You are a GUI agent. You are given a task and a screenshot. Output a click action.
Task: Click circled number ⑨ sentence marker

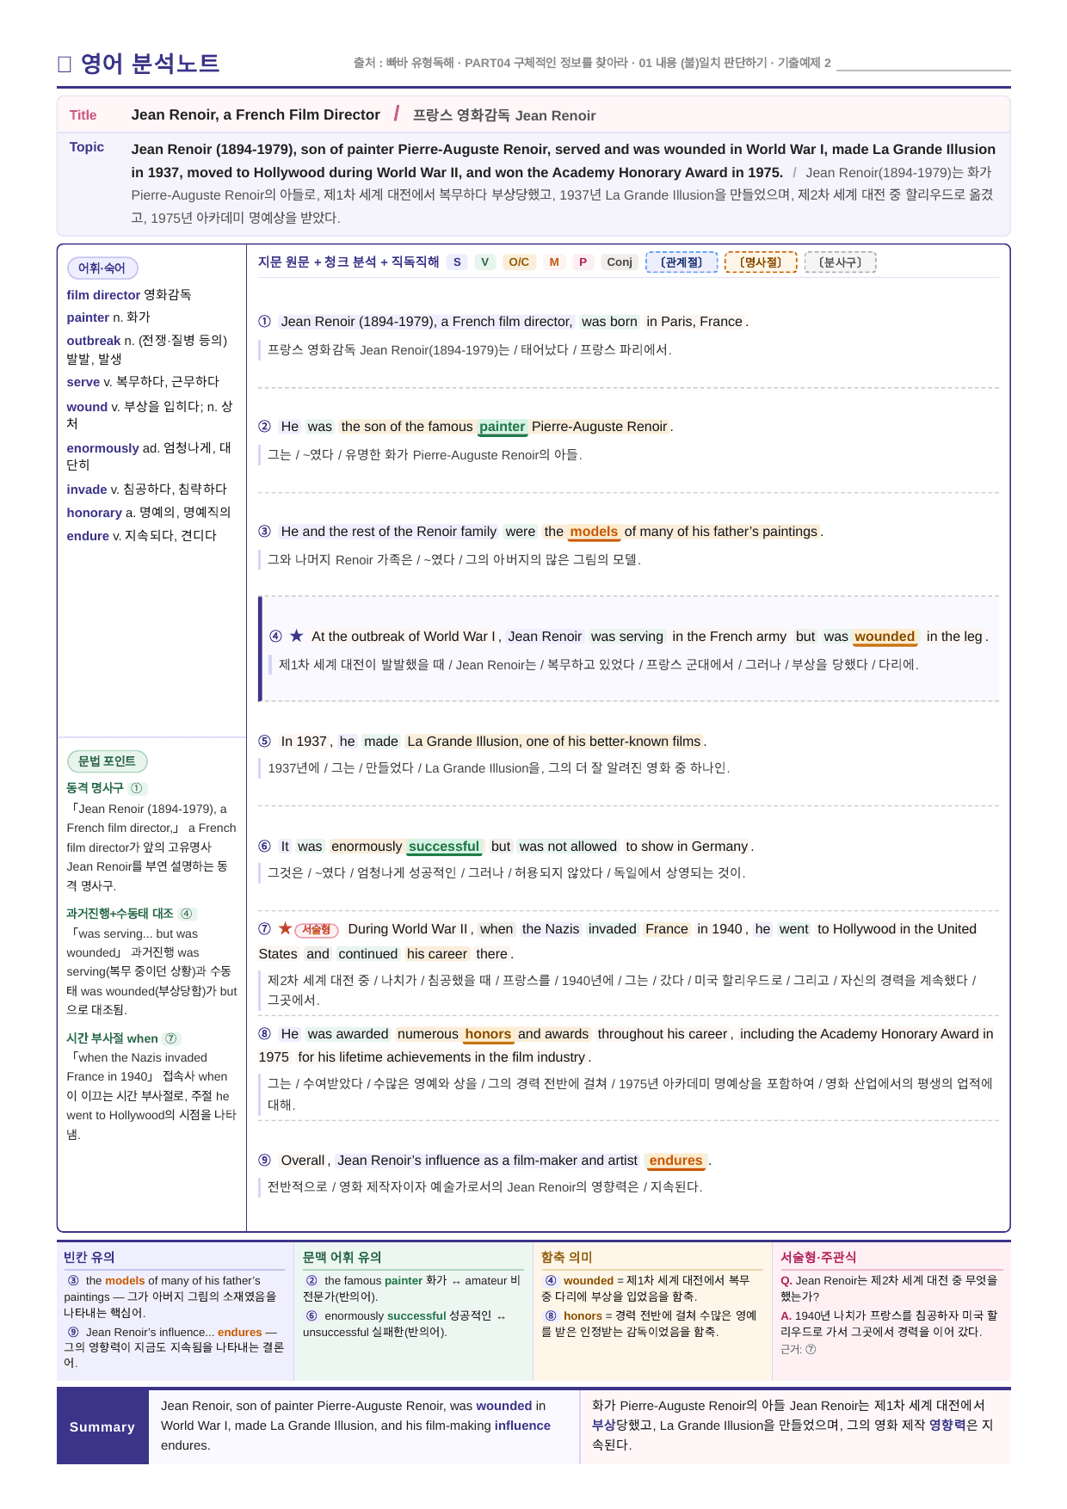tap(265, 1160)
